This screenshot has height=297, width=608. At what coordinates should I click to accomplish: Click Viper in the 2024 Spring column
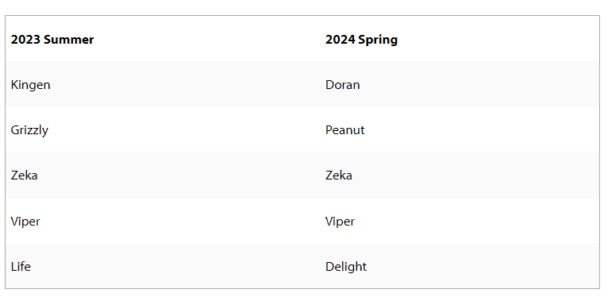(x=340, y=222)
